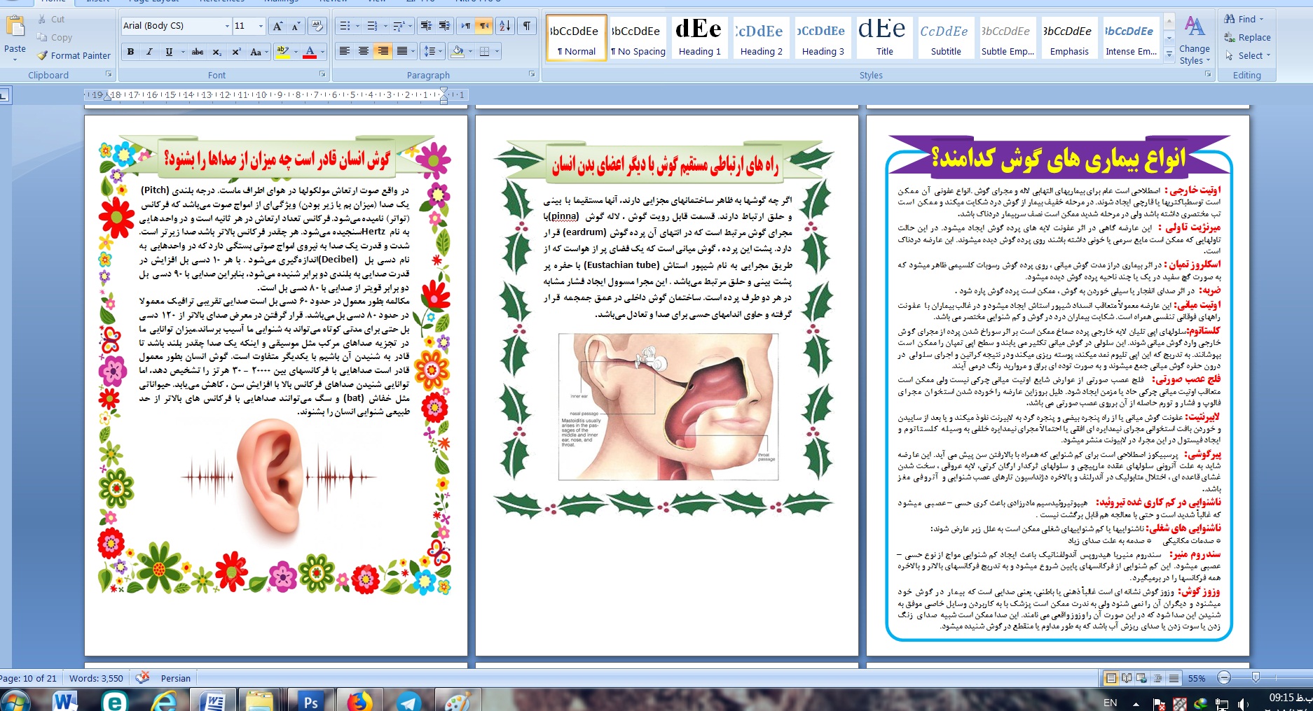Toggle italic formatting
The height and width of the screenshot is (711, 1313).
point(149,52)
